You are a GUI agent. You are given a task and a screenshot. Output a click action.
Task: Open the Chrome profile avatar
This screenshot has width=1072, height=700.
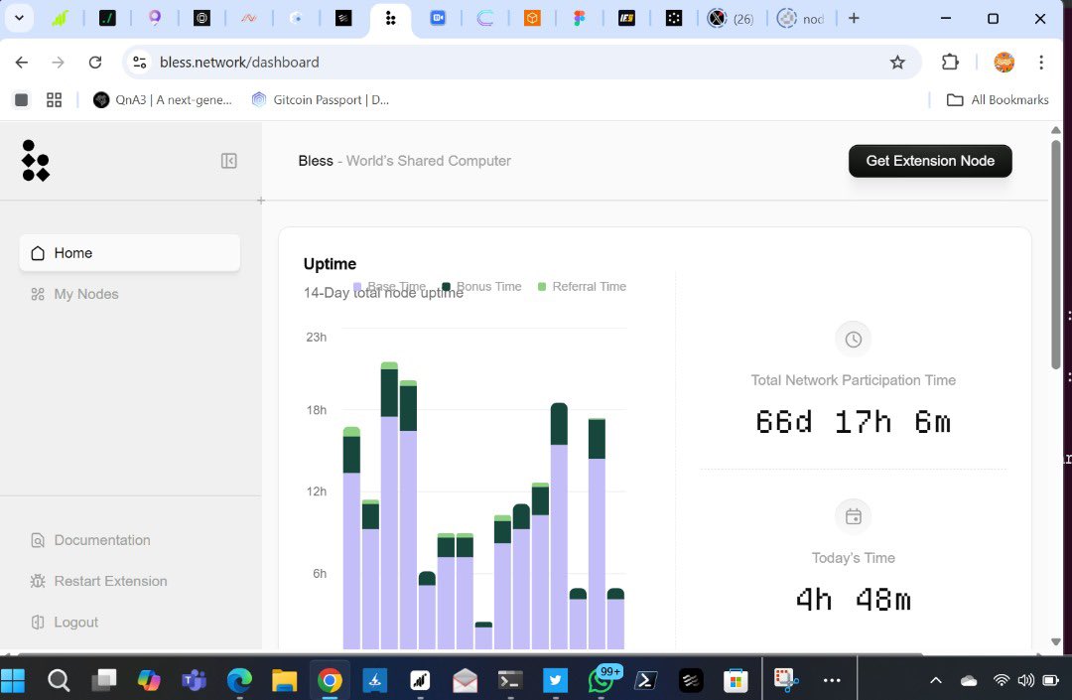point(1004,63)
